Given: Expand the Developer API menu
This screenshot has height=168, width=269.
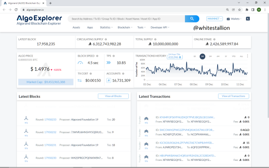Looking at the screenshot, I should coord(160,27).
